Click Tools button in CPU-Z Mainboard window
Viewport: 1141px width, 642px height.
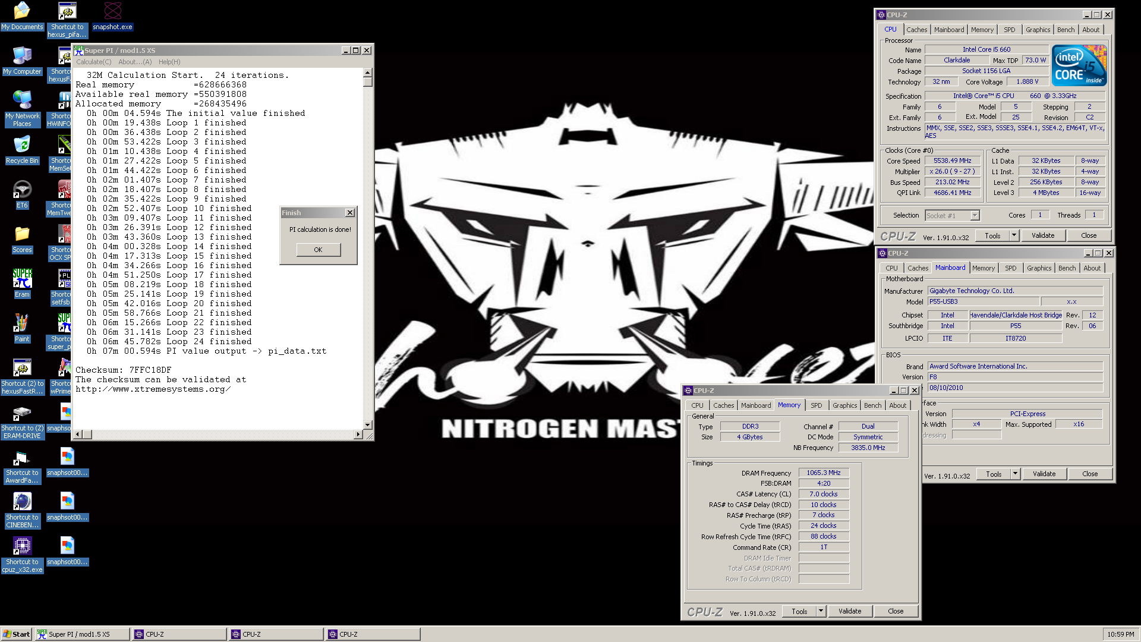(x=994, y=474)
